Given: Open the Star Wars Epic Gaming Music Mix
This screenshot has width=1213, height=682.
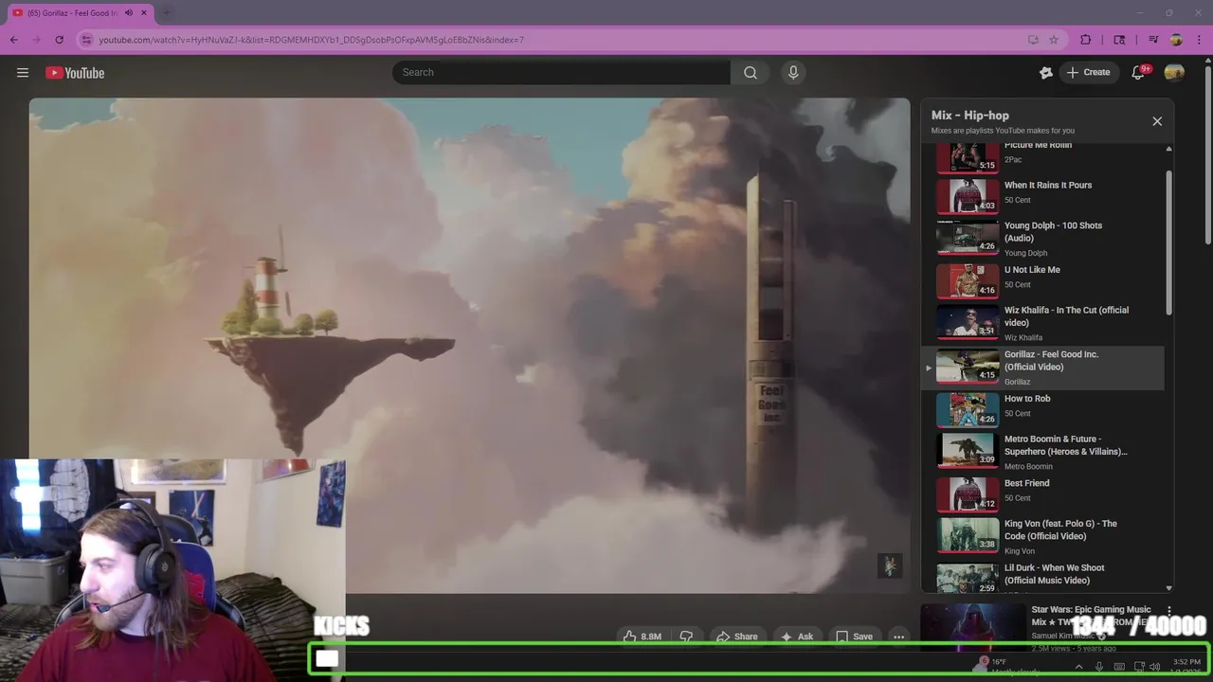Looking at the screenshot, I should (x=1091, y=616).
